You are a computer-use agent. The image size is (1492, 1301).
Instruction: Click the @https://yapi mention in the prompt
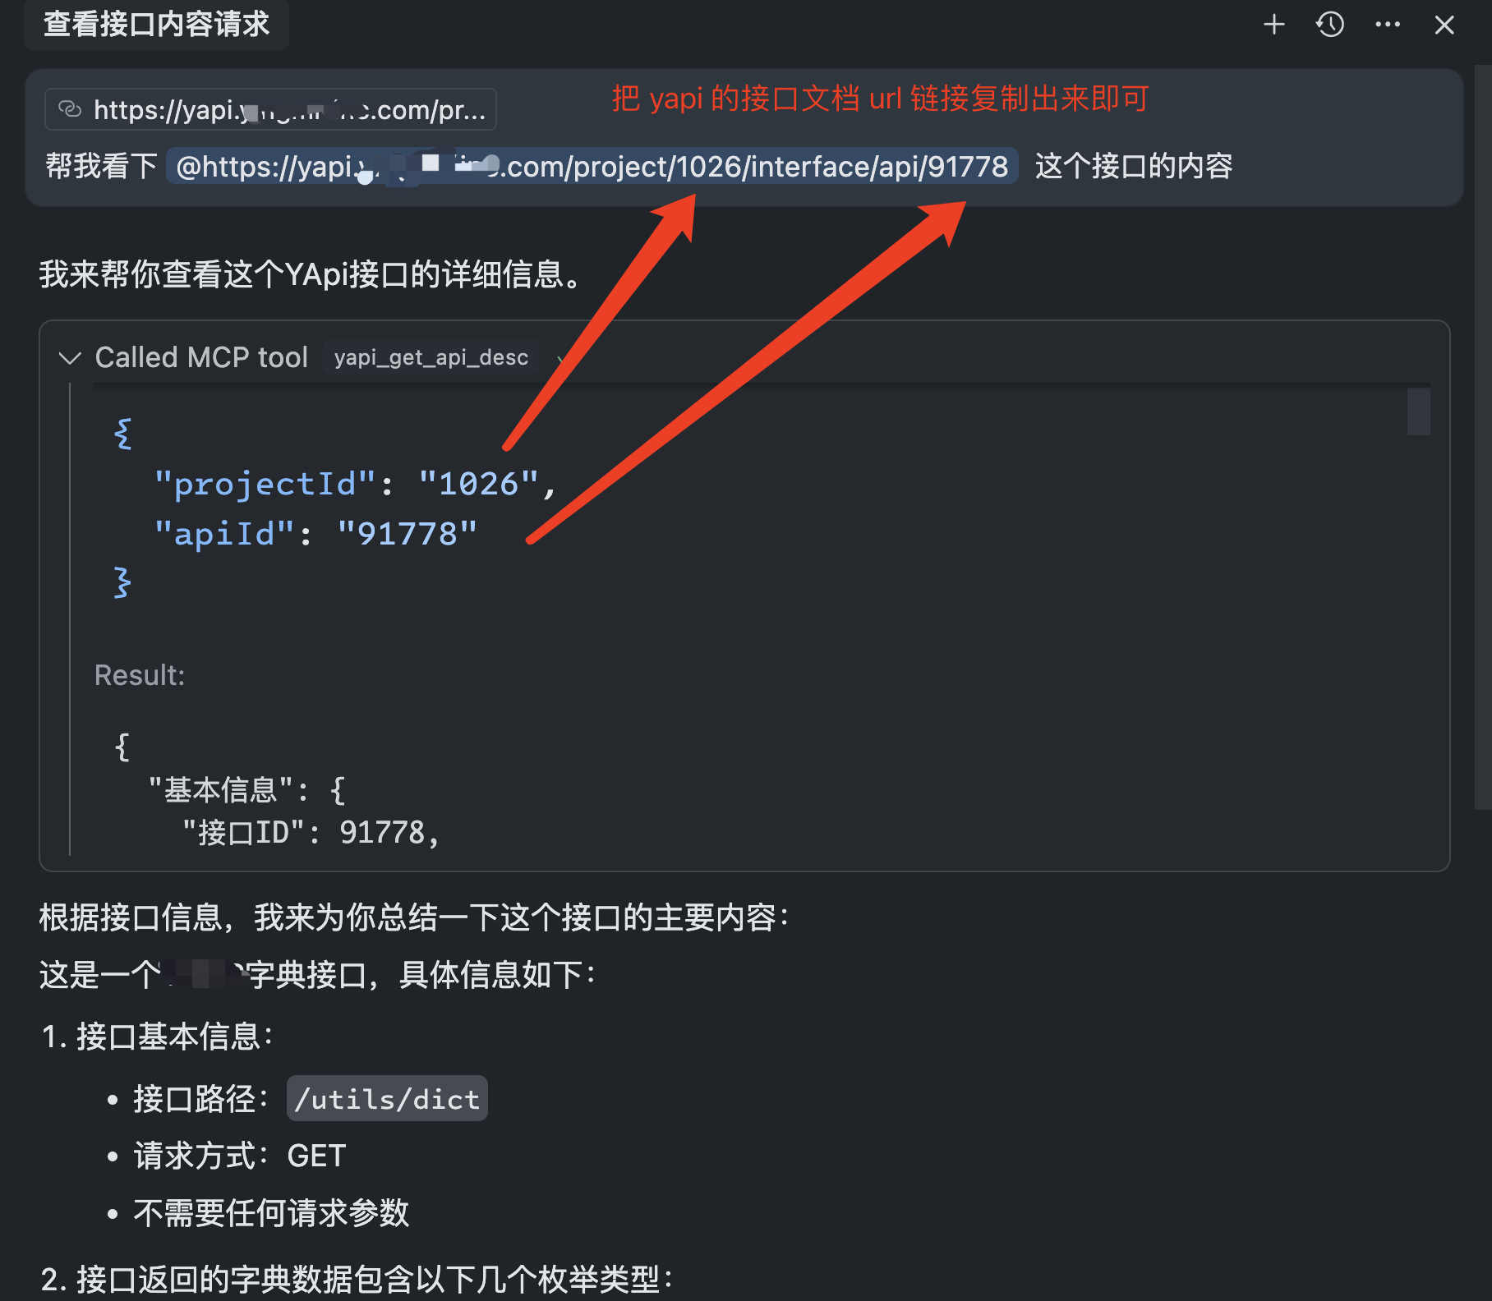pyautogui.click(x=592, y=166)
